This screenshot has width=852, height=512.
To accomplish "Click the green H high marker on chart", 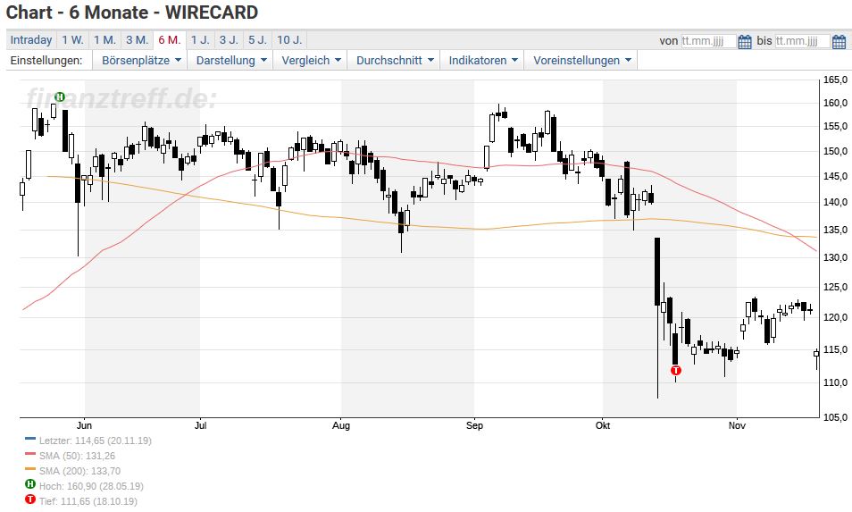I will (x=60, y=97).
